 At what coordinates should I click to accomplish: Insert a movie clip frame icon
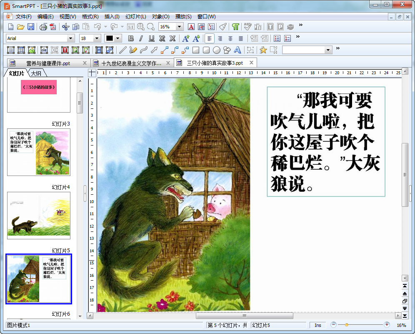99,50
